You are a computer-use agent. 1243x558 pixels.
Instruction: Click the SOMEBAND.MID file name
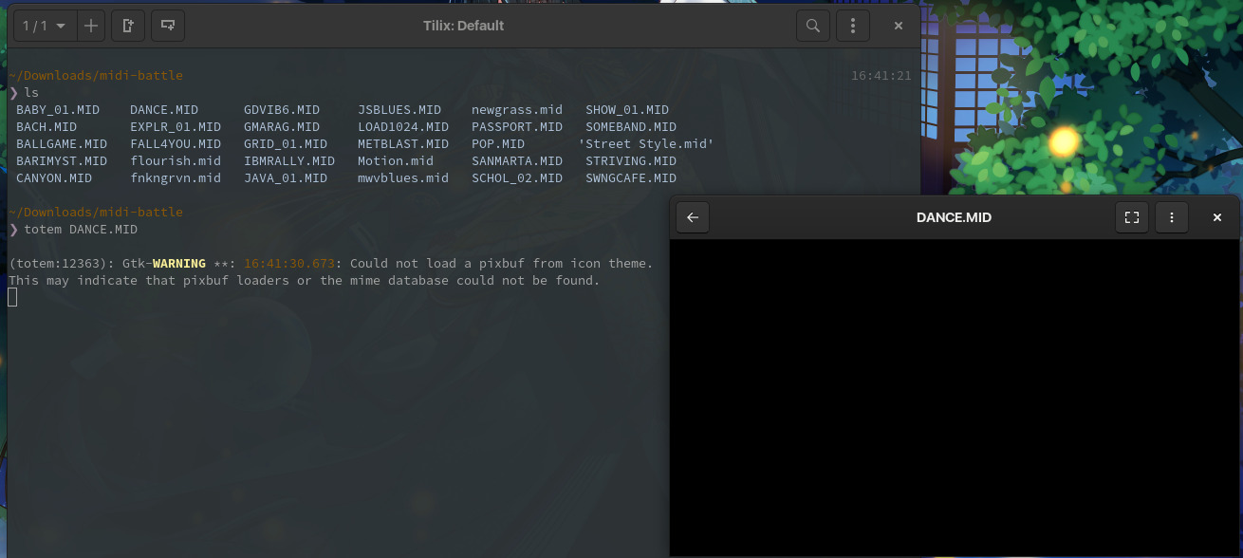(x=631, y=127)
